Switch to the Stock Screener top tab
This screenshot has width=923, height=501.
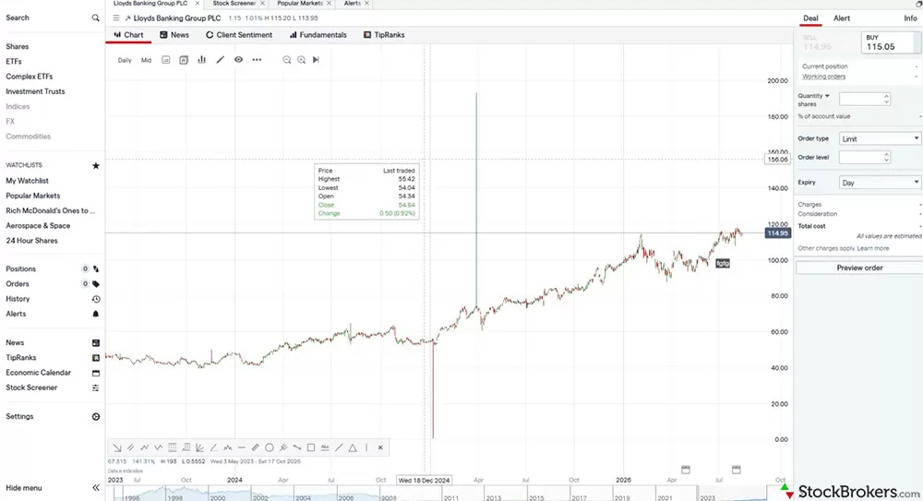pos(234,4)
